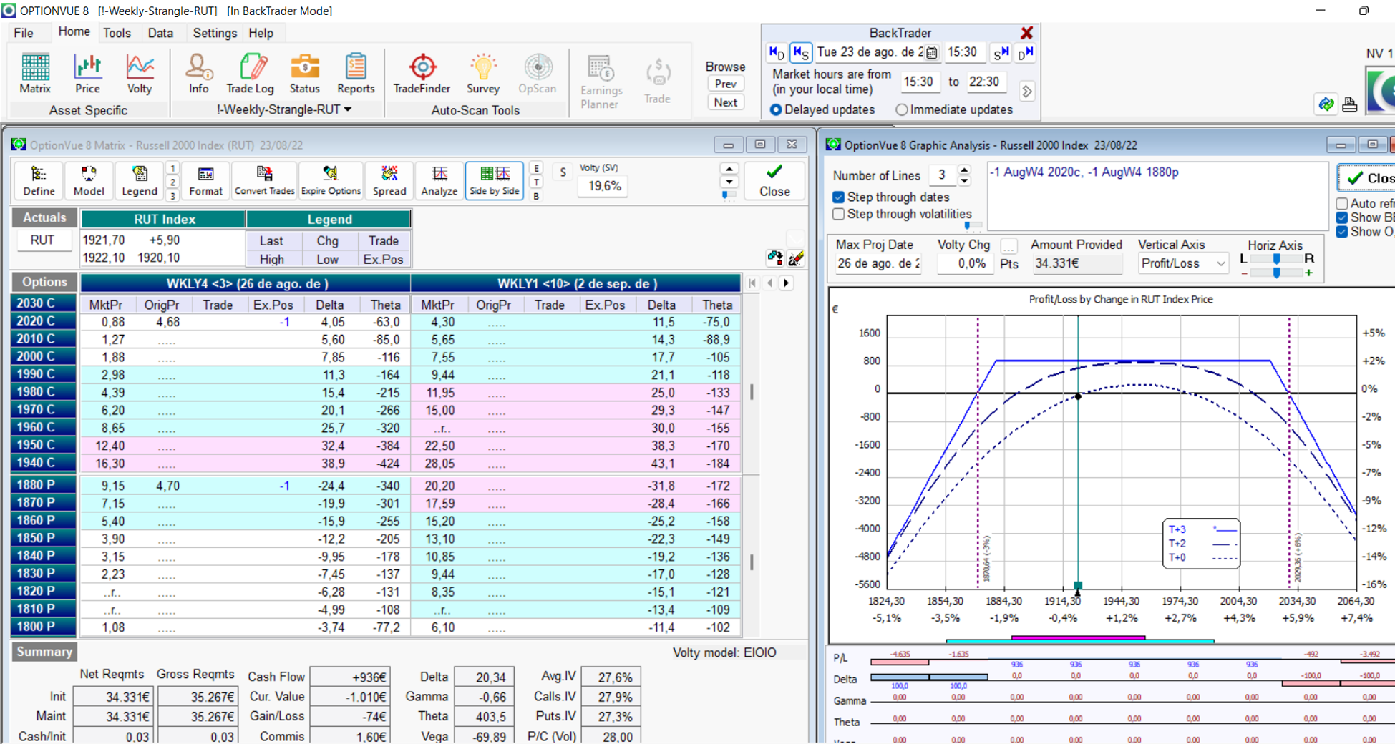Open the Help menu
1395x744 pixels.
click(x=261, y=33)
